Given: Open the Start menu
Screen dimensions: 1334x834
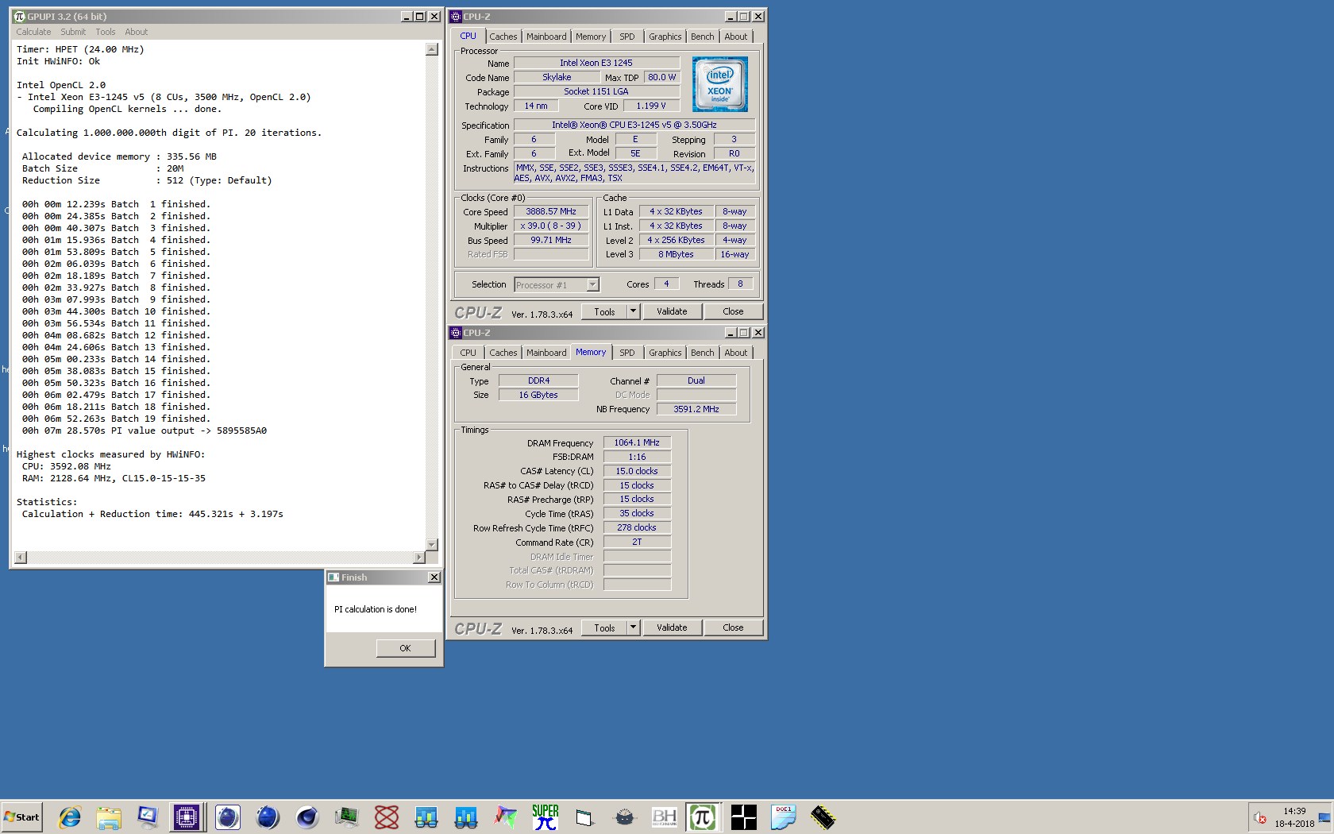Looking at the screenshot, I should click(x=21, y=817).
